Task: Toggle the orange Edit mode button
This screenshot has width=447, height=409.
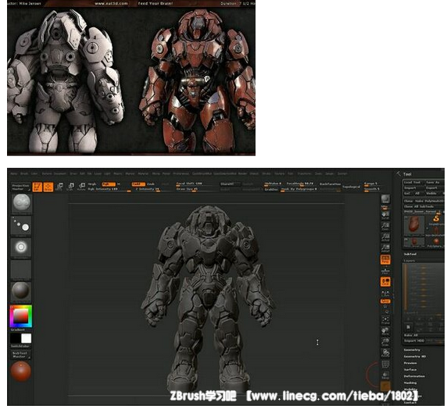Action: tap(37, 187)
